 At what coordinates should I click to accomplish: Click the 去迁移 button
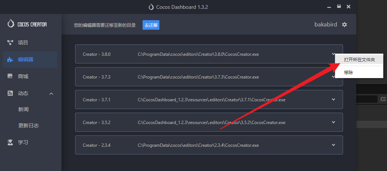(151, 25)
